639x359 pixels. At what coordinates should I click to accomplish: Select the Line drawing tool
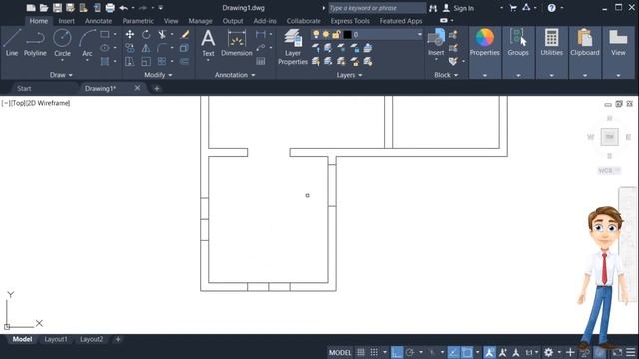pyautogui.click(x=12, y=42)
